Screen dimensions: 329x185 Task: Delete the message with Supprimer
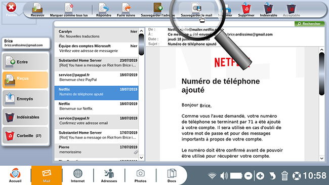click(246, 10)
